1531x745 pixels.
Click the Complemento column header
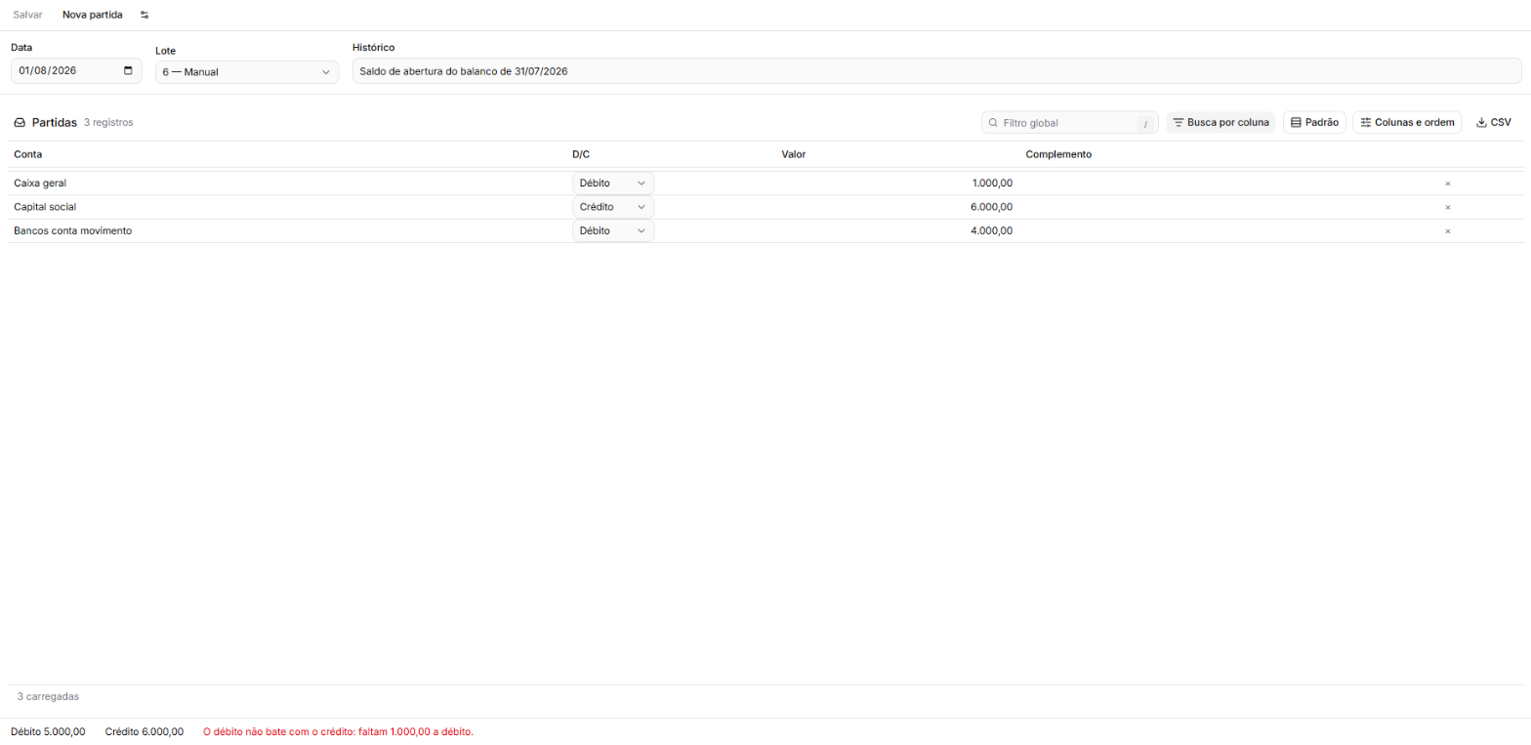(1058, 154)
